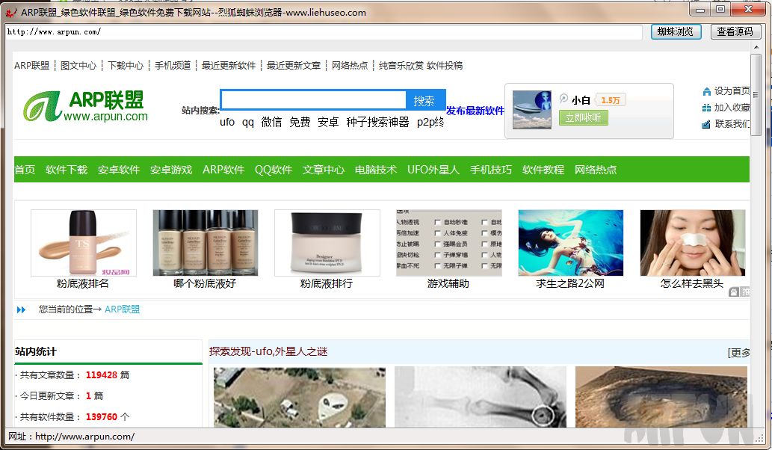Click the blue double-arrow breadcrumb icon
Image resolution: width=772 pixels, height=450 pixels.
point(21,309)
